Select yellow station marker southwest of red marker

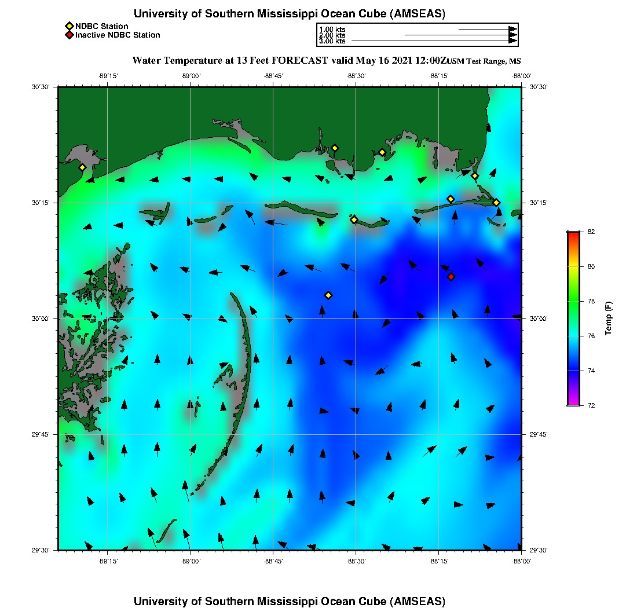coord(328,295)
